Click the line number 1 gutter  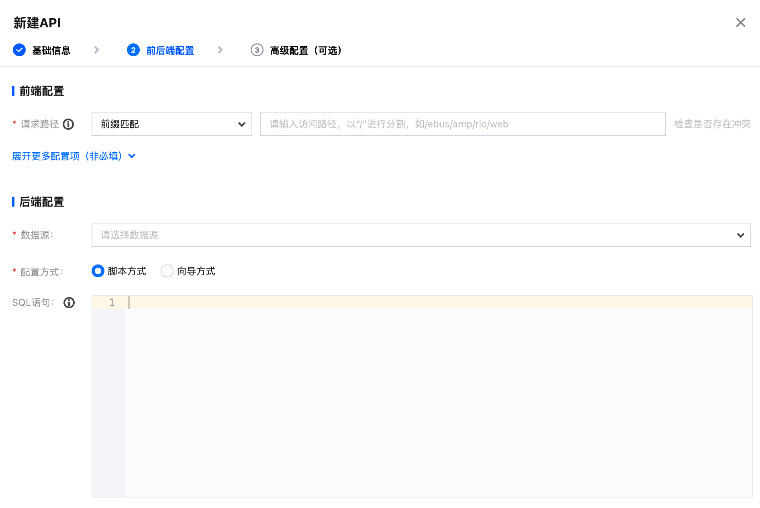pos(112,303)
